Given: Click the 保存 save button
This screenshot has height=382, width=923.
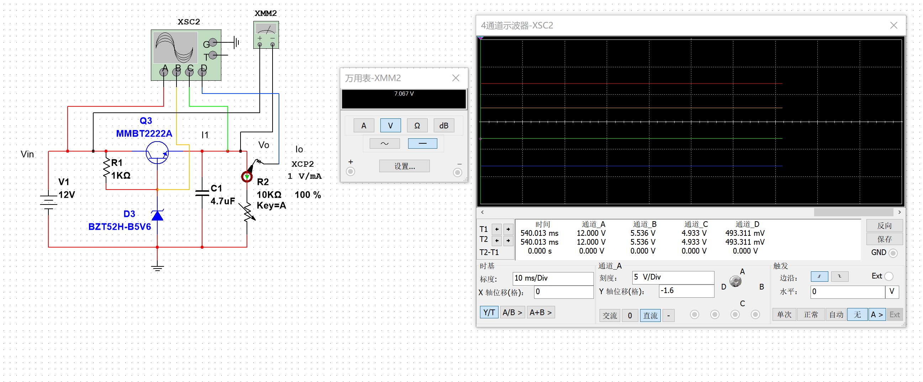Looking at the screenshot, I should (x=884, y=239).
